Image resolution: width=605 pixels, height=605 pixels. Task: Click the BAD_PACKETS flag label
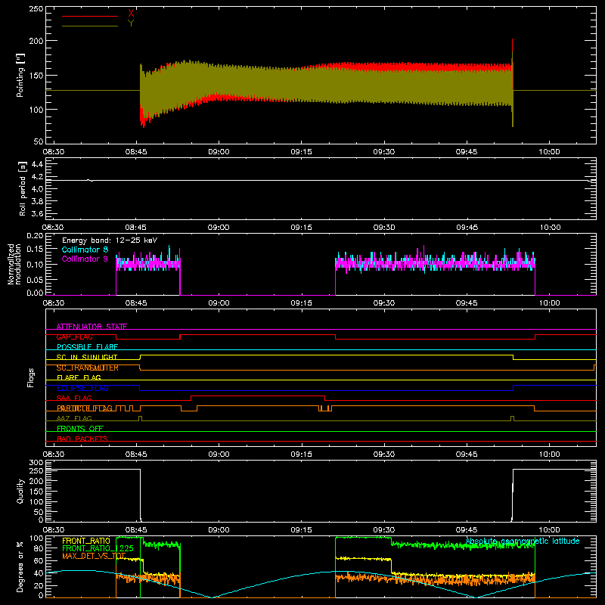(x=82, y=439)
